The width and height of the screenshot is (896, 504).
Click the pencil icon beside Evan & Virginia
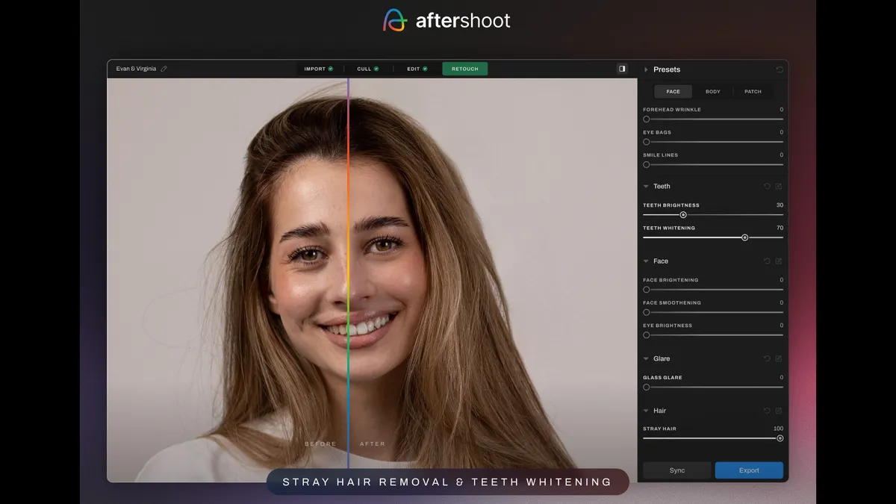(164, 69)
